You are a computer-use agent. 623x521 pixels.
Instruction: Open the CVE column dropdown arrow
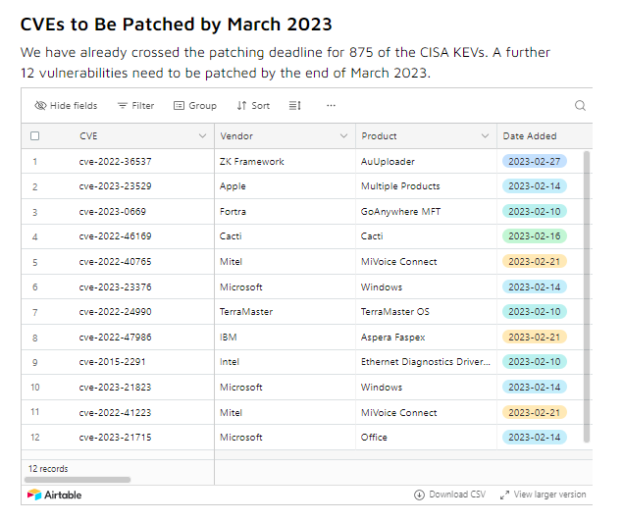(203, 136)
